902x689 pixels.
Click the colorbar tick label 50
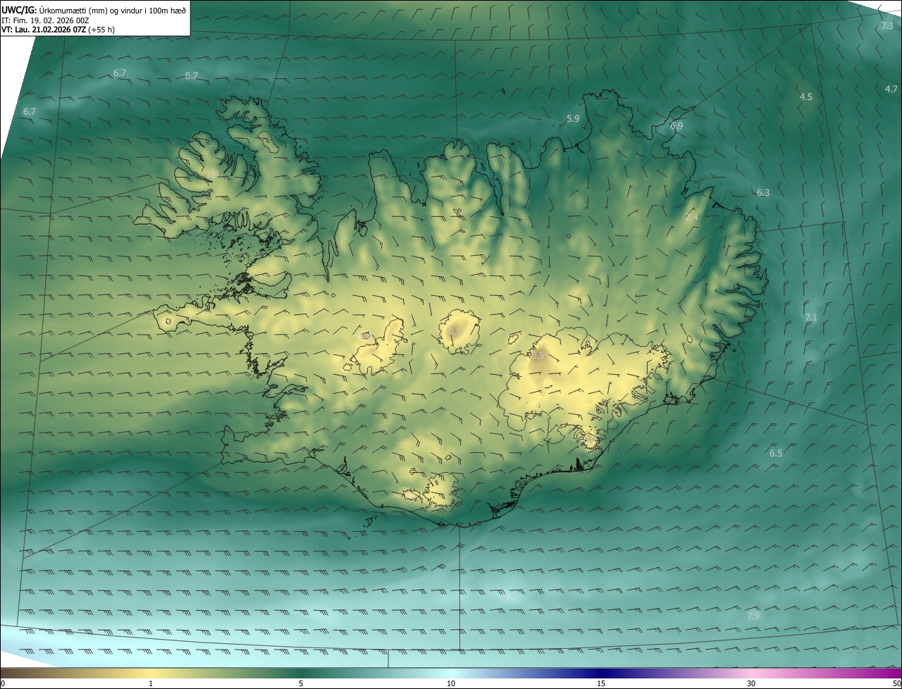tap(896, 683)
